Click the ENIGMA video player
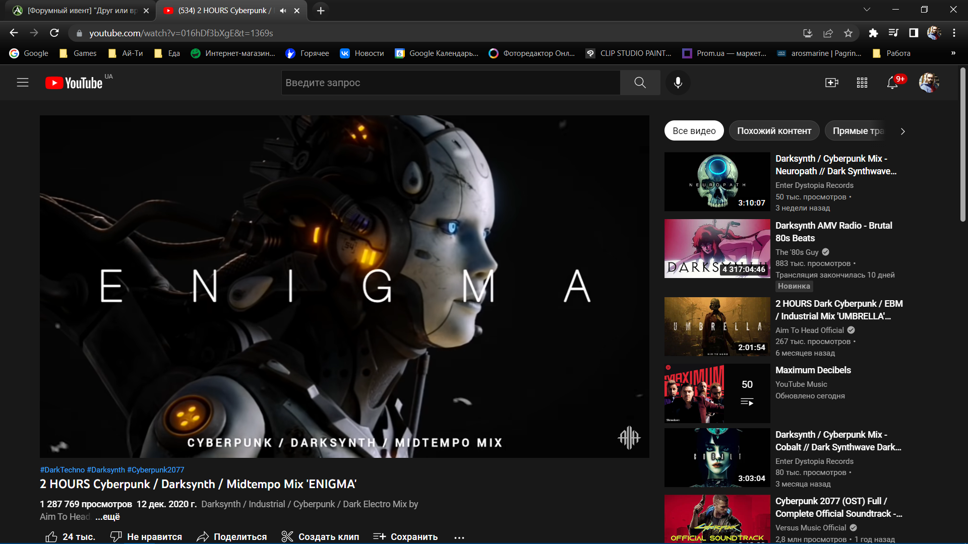Screen dimensions: 968x544 344,287
